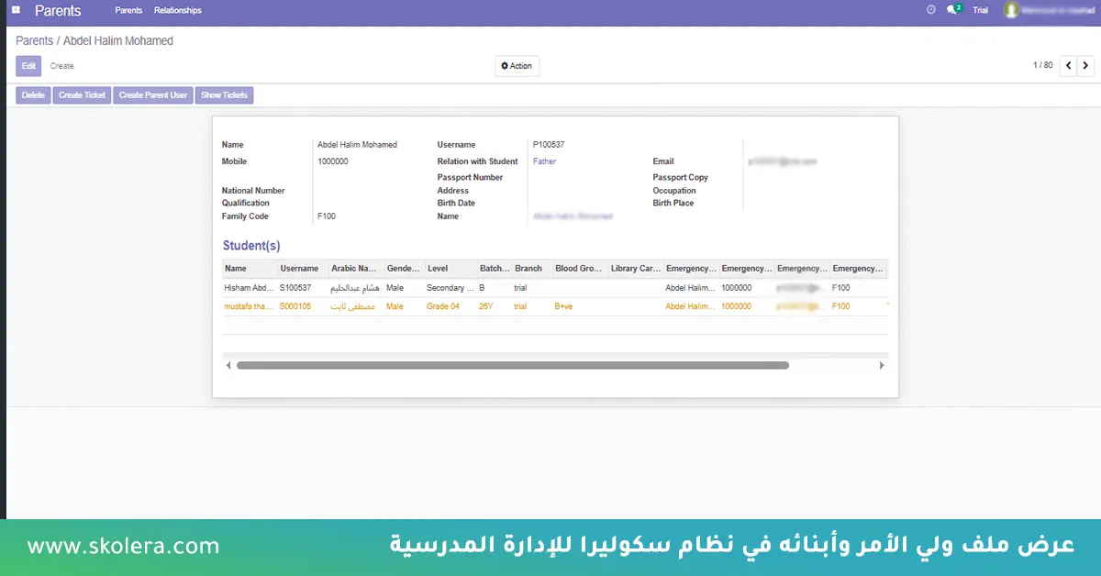Open the Parents menu item
This screenshot has width=1101, height=576.
click(128, 11)
